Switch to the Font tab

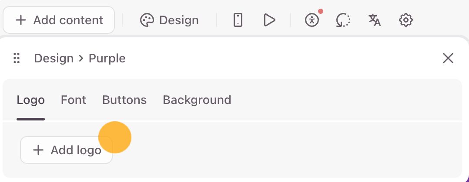74,100
